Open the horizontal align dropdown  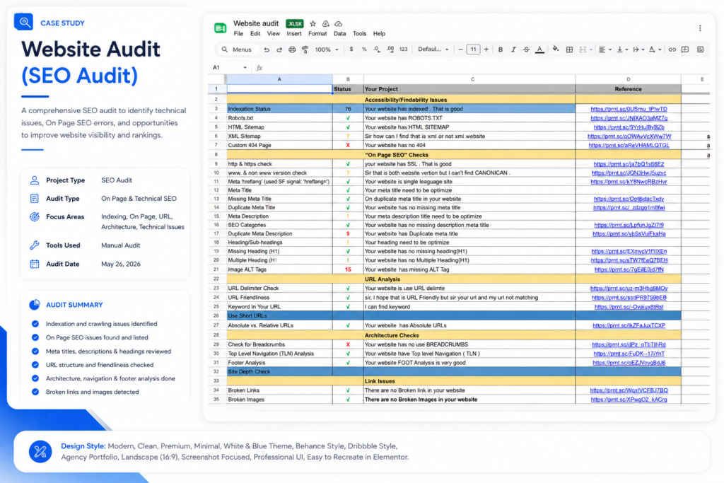pos(605,50)
